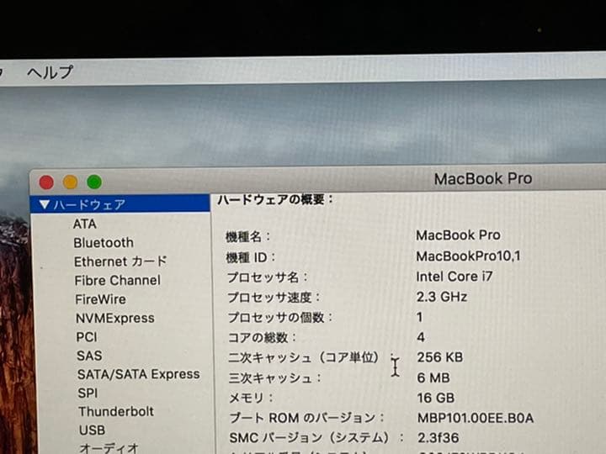Click the value MacBookPro10,1
Viewport: 606px width, 454px height.
click(x=469, y=256)
